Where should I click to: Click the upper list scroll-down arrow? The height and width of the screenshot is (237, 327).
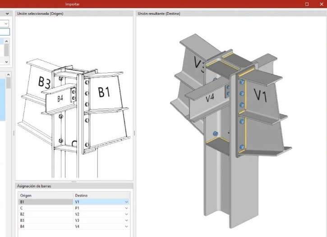coord(6,62)
